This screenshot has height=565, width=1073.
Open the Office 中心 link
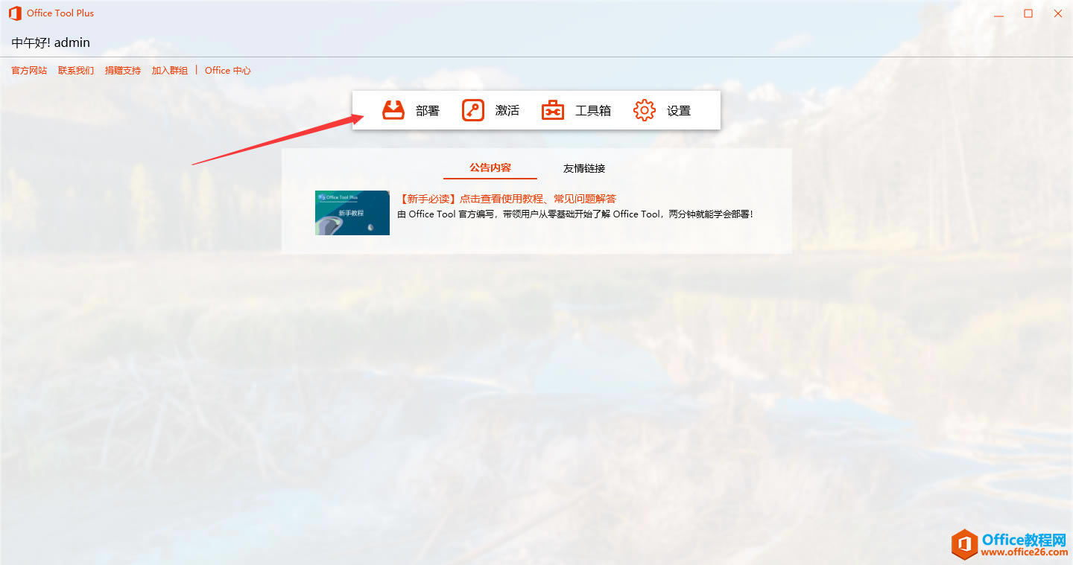click(x=227, y=70)
